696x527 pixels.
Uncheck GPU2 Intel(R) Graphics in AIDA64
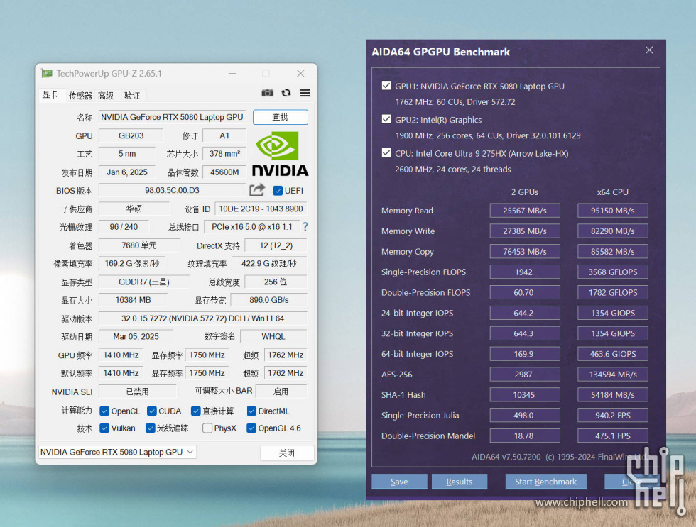(x=386, y=119)
